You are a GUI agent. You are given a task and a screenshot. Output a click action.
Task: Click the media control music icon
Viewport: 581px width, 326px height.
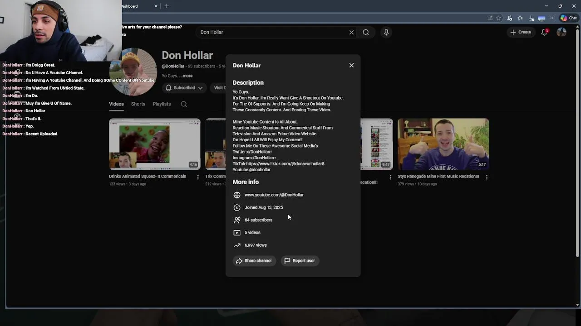(x=509, y=18)
